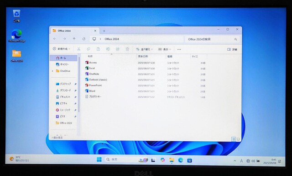Image resolution: width=292 pixels, height=176 pixels.
Task: Click the Rename toolbar icon
Action: click(108, 49)
